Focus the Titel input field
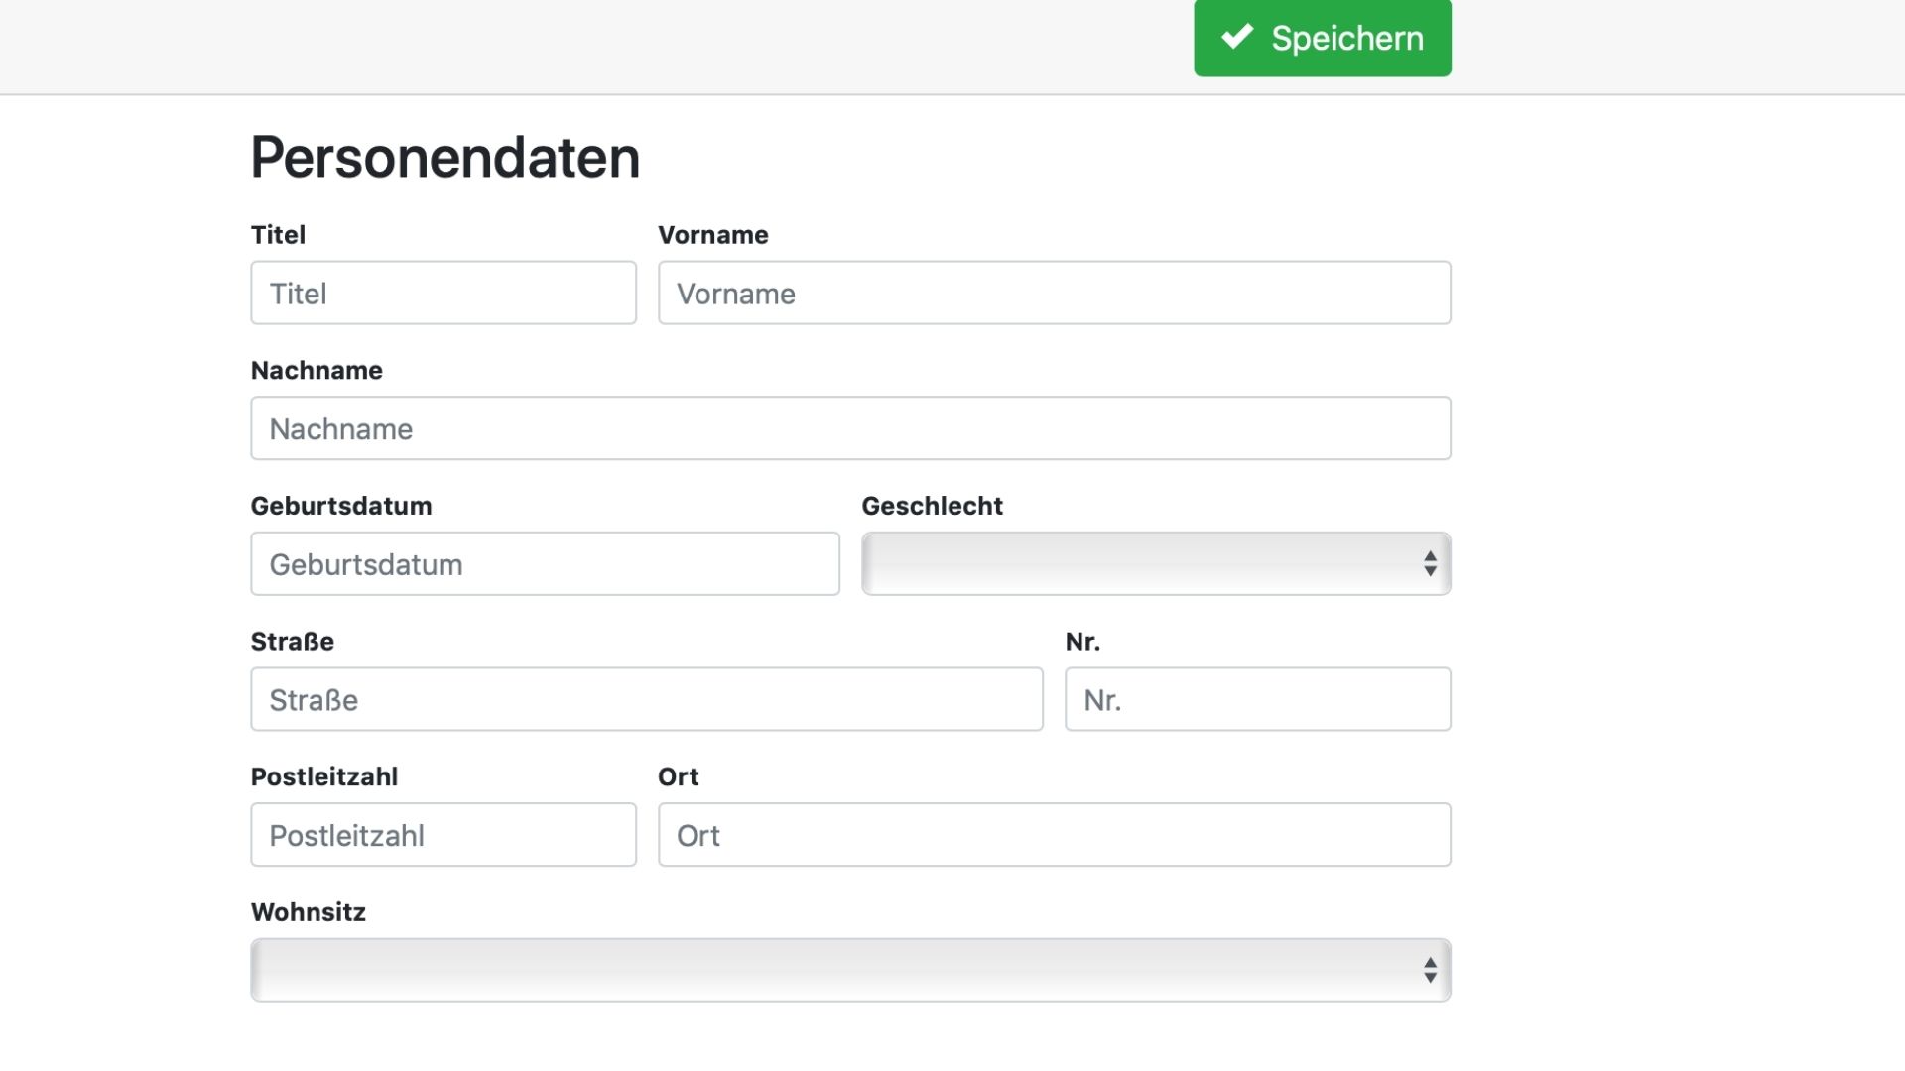 point(443,293)
